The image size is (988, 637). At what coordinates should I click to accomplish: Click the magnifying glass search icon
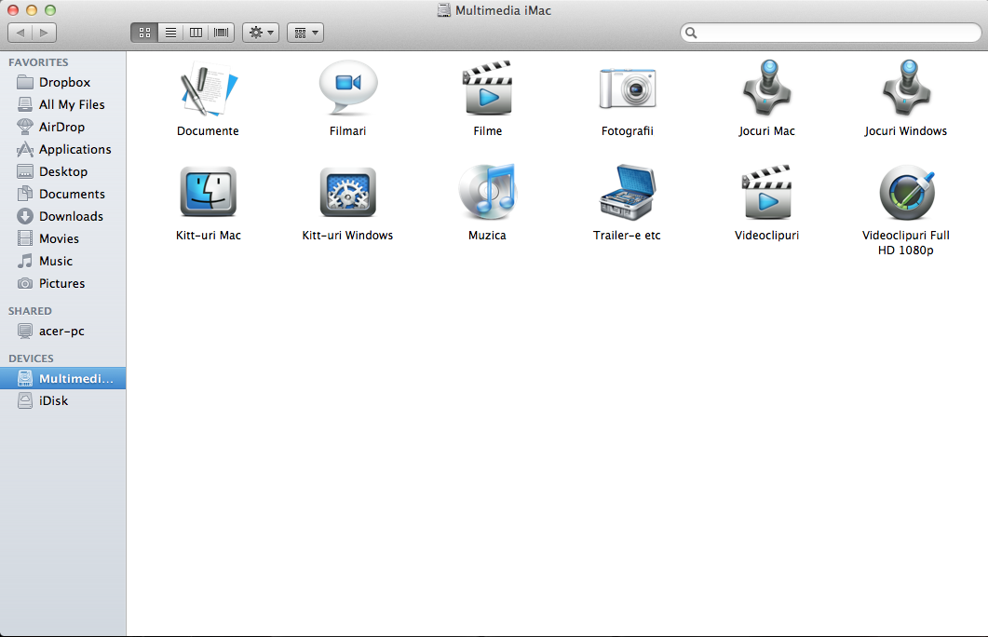click(x=691, y=33)
